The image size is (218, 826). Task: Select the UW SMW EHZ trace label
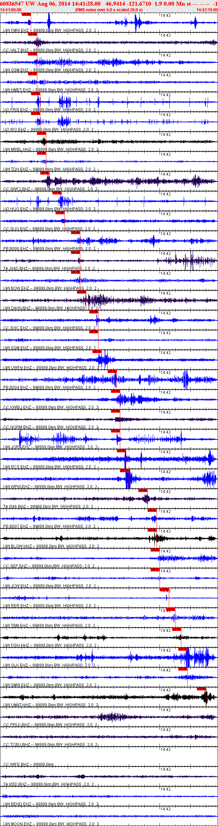tap(50, 685)
